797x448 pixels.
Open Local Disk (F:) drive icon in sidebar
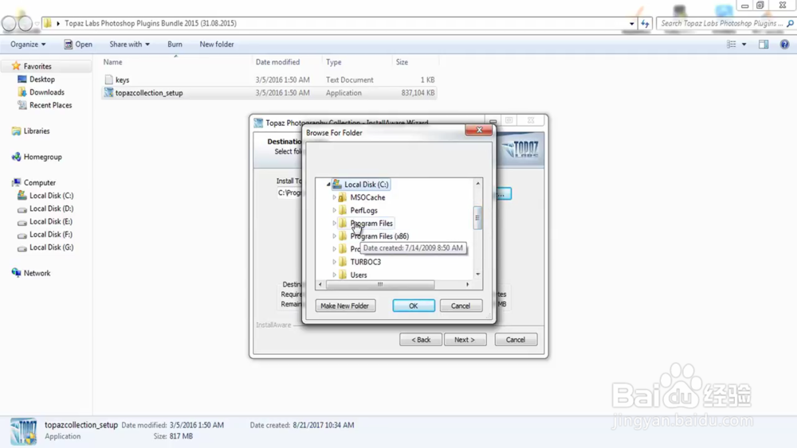[x=22, y=235]
